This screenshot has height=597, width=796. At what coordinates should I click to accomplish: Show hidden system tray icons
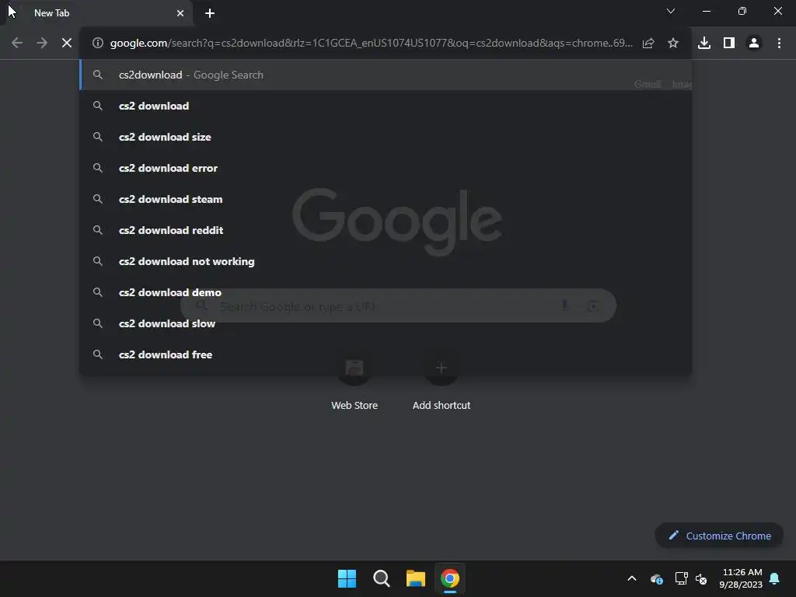pos(632,578)
